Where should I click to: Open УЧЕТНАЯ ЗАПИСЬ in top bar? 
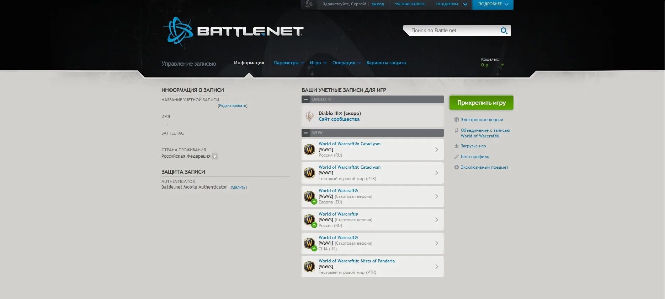click(410, 4)
